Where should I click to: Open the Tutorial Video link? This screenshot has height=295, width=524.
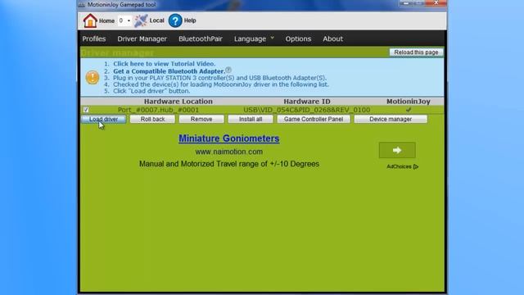click(164, 64)
